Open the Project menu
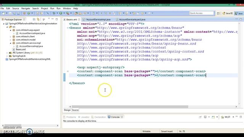244x137 pixels. 44,8
